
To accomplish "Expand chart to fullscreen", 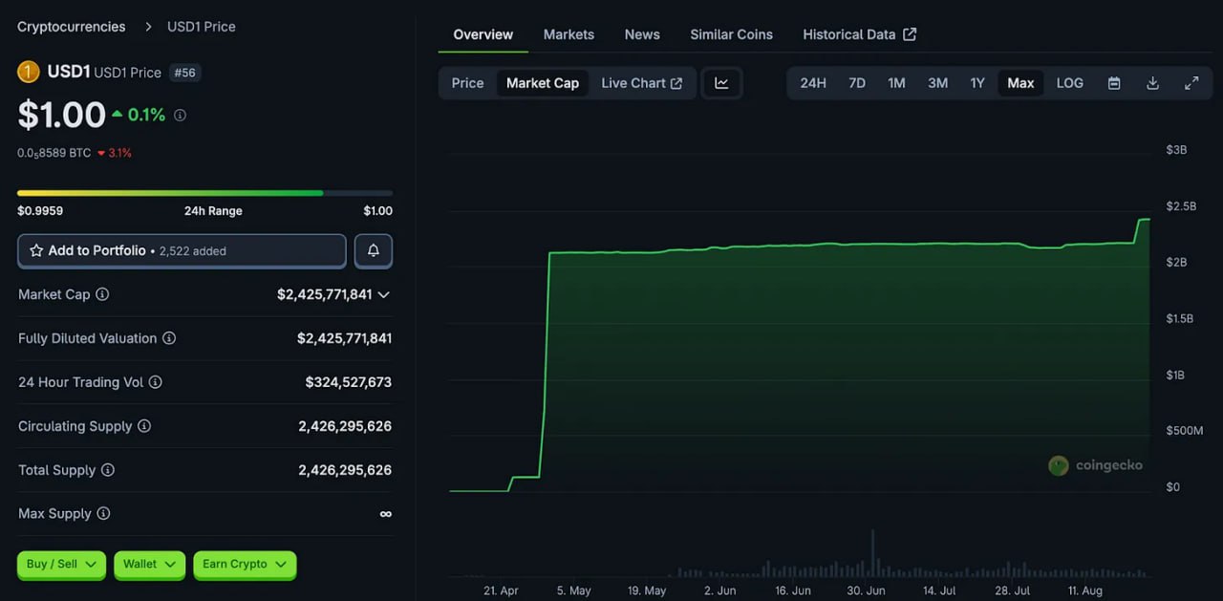I will point(1191,83).
